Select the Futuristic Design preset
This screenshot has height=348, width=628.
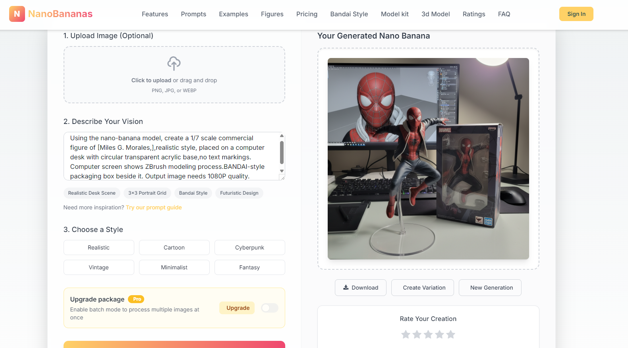[x=239, y=193]
